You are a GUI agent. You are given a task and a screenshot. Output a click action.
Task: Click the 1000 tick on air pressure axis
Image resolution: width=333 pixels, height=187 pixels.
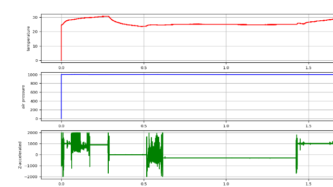point(32,75)
